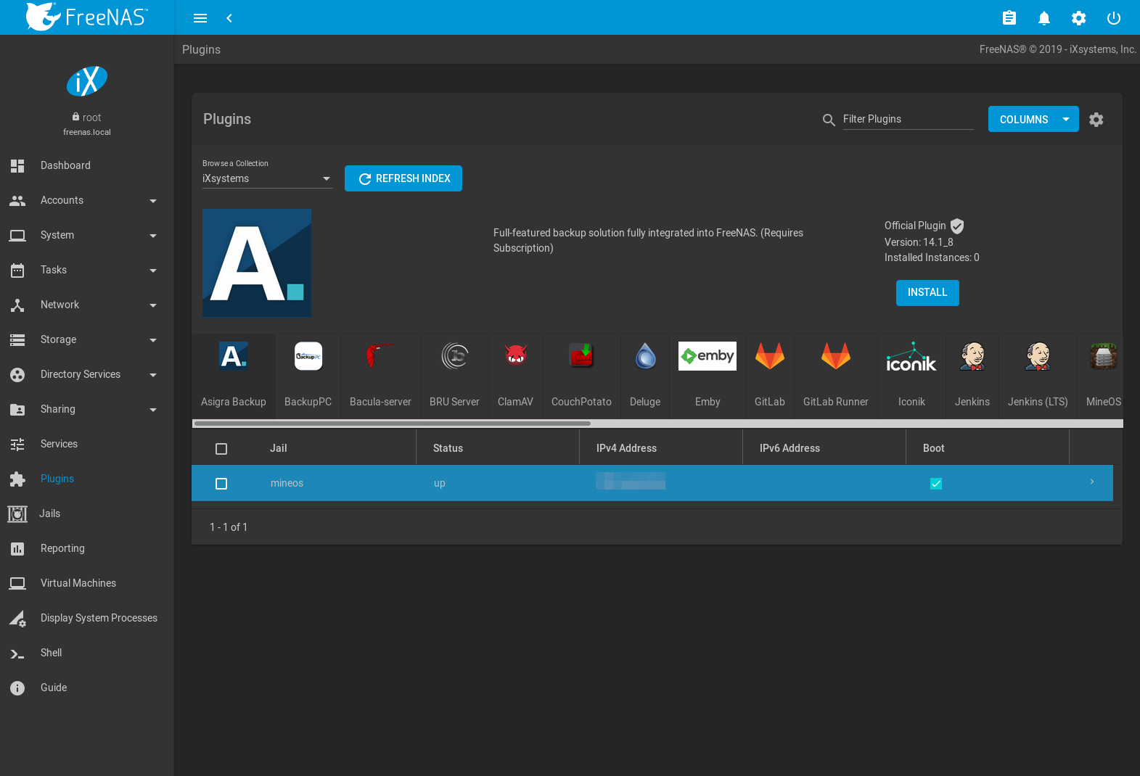The width and height of the screenshot is (1140, 776).
Task: Click the search magnifier icon
Action: coord(829,120)
